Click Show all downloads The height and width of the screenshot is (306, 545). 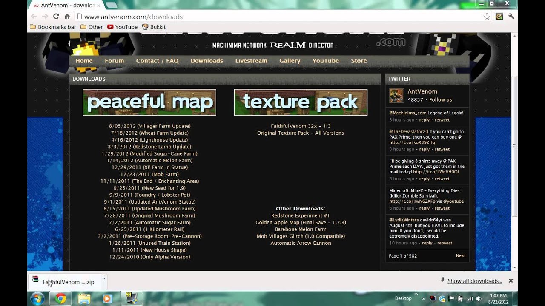pos(475,281)
